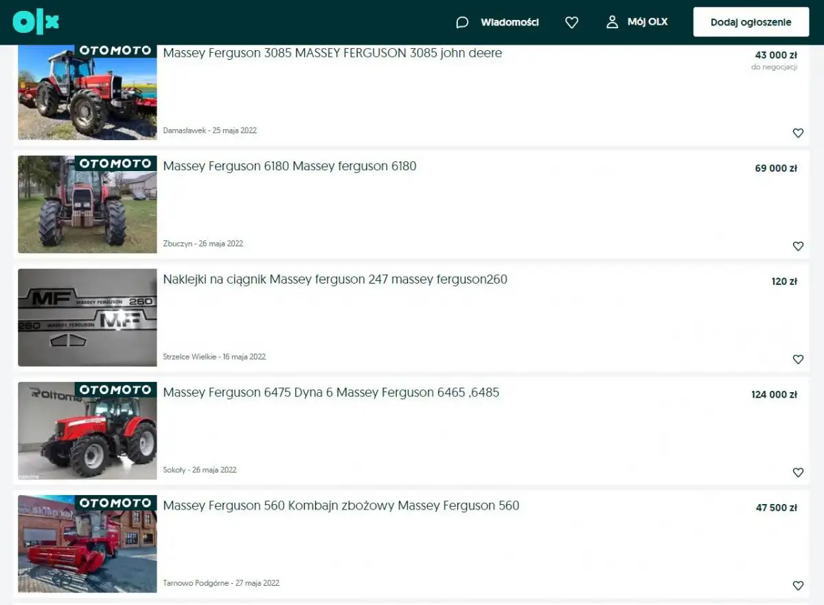Click the heart icon on the 6475 Dyna 6 listing
Image resolution: width=824 pixels, height=605 pixels.
tap(798, 472)
